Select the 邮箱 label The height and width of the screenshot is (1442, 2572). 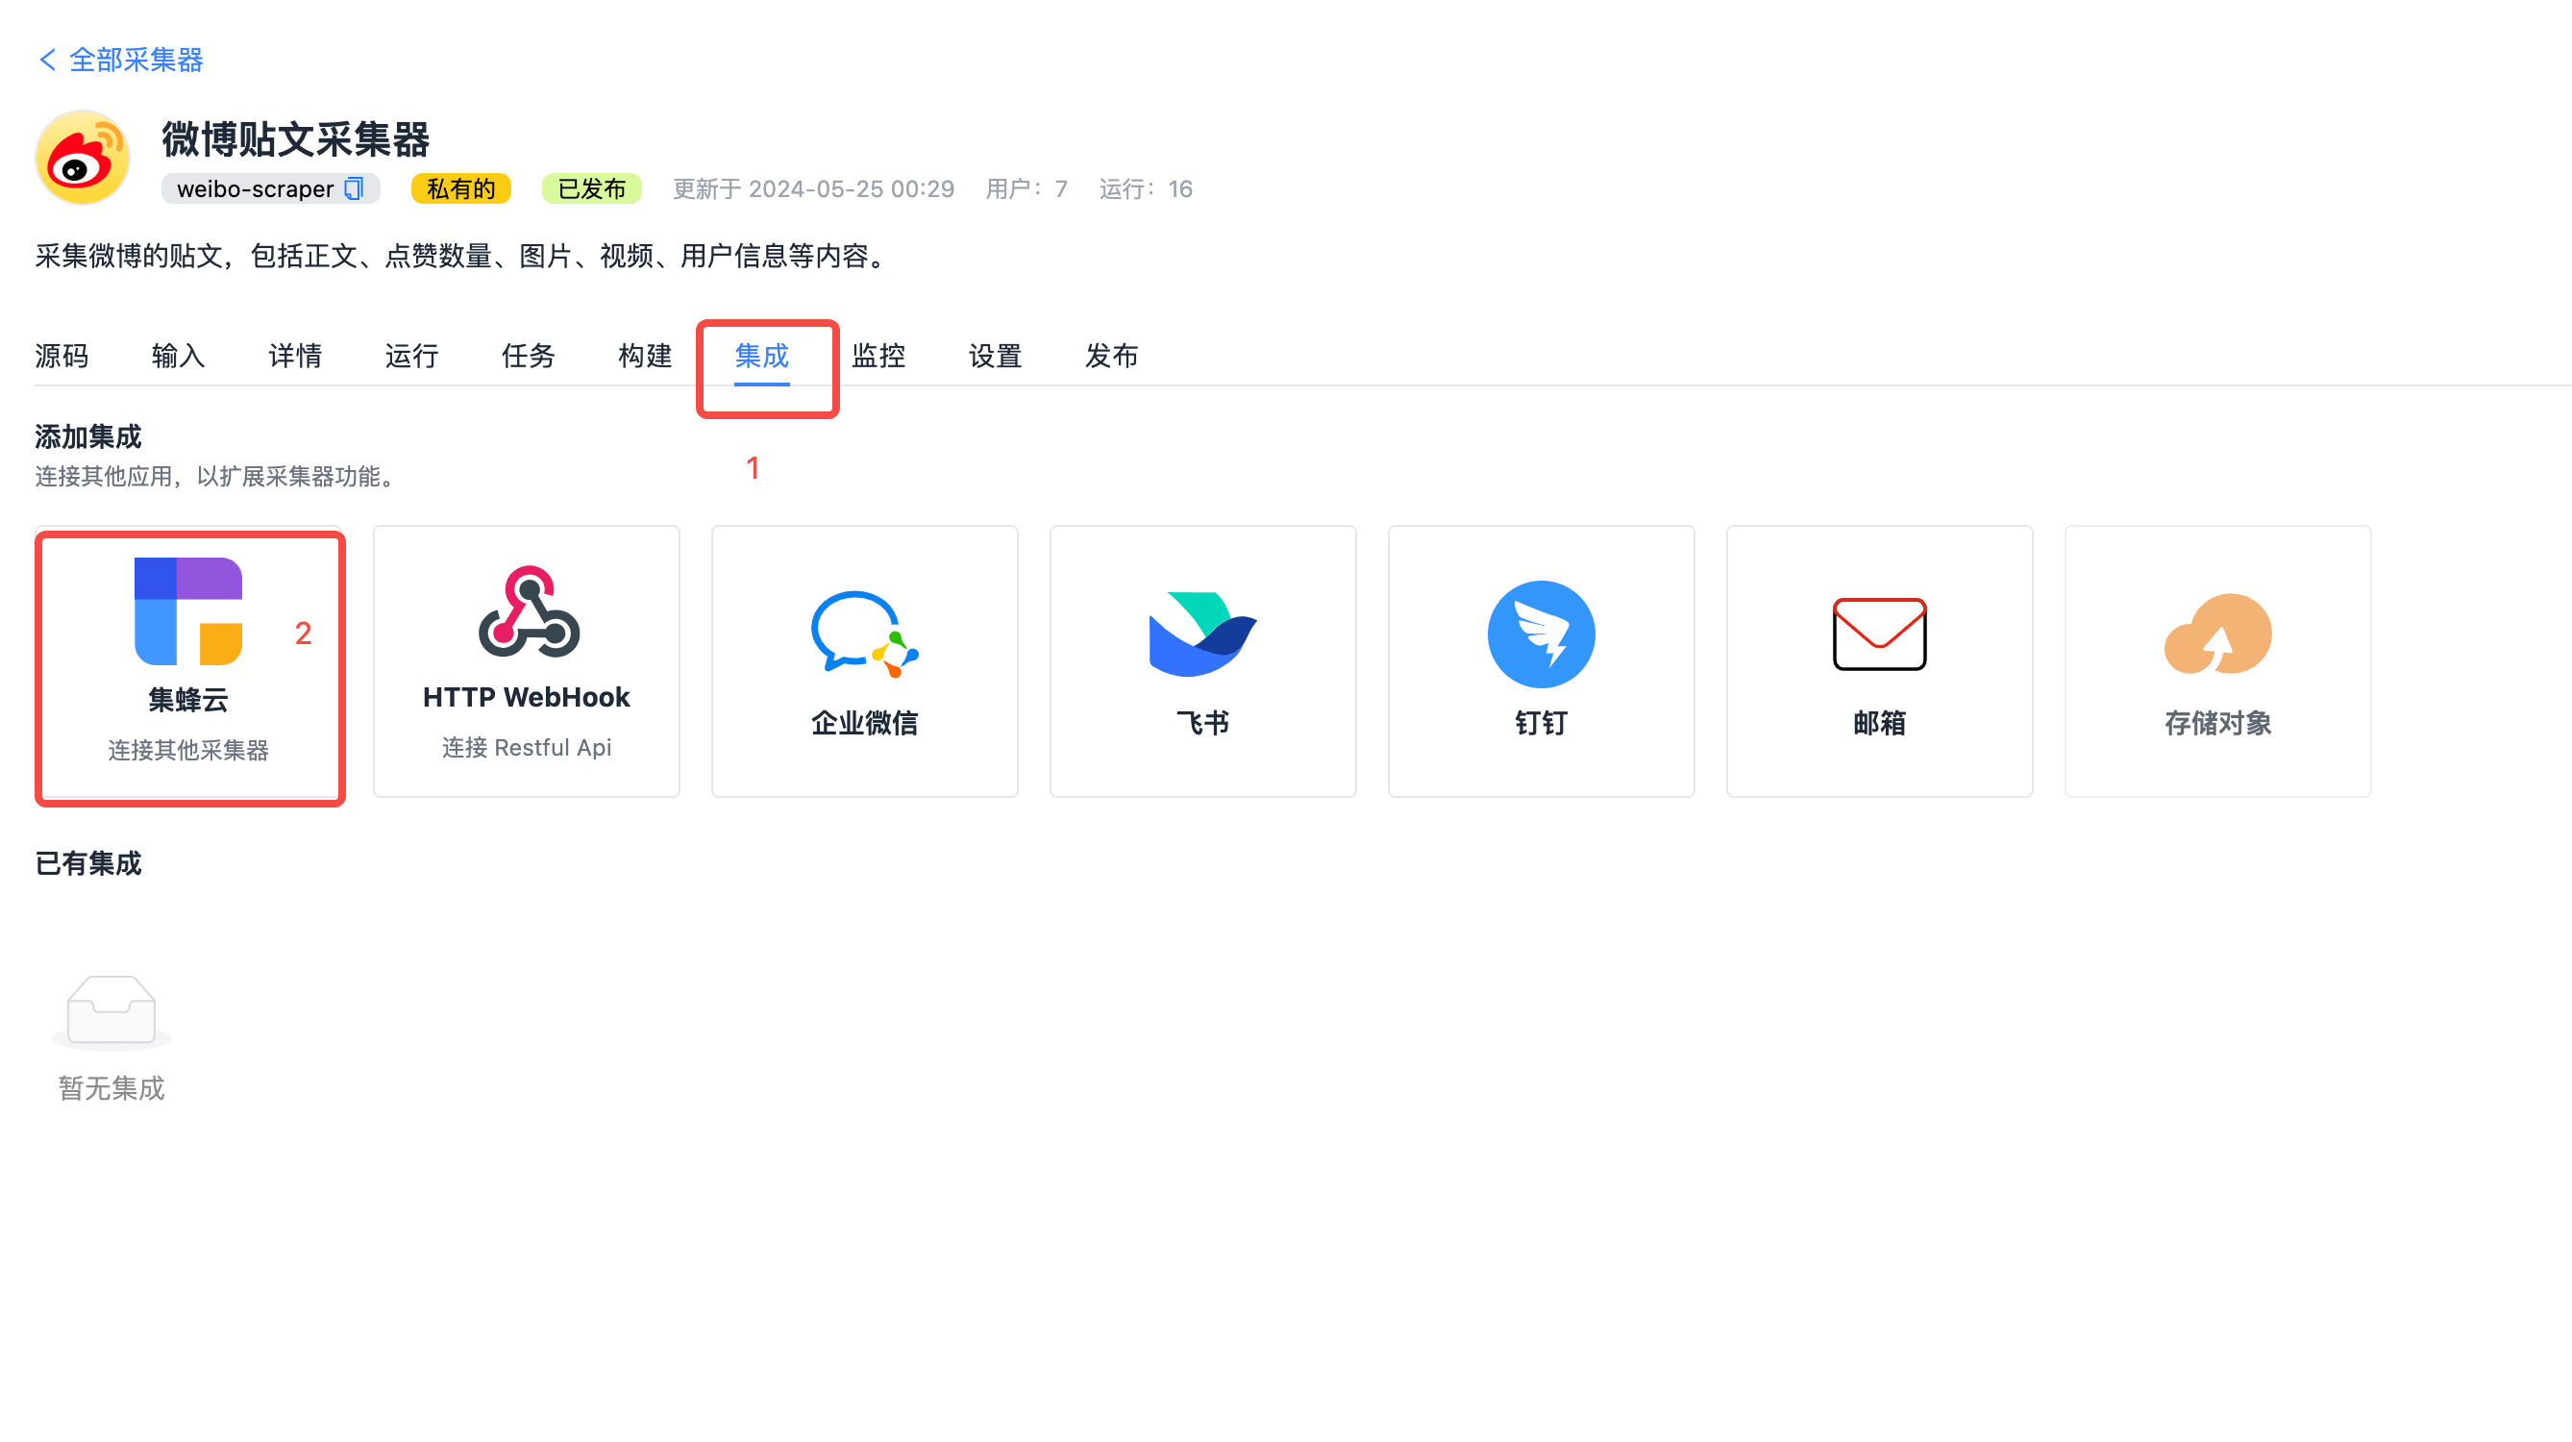click(1880, 723)
